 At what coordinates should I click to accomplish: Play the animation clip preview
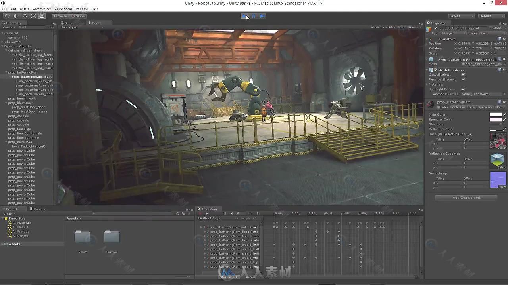tap(207, 213)
